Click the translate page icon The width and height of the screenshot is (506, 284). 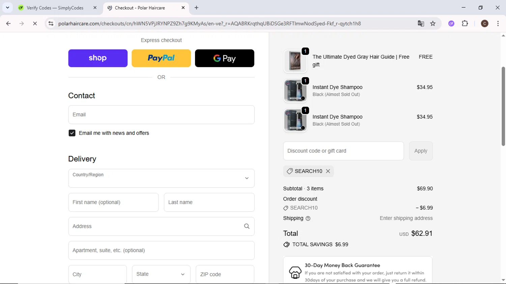(421, 24)
